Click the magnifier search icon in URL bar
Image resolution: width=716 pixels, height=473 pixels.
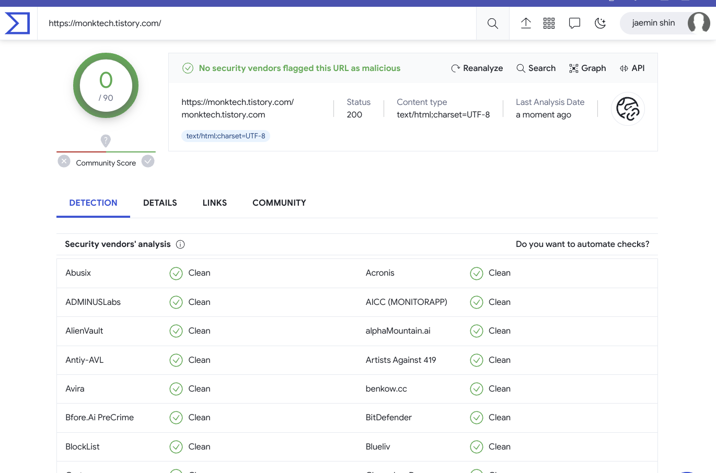[492, 23]
